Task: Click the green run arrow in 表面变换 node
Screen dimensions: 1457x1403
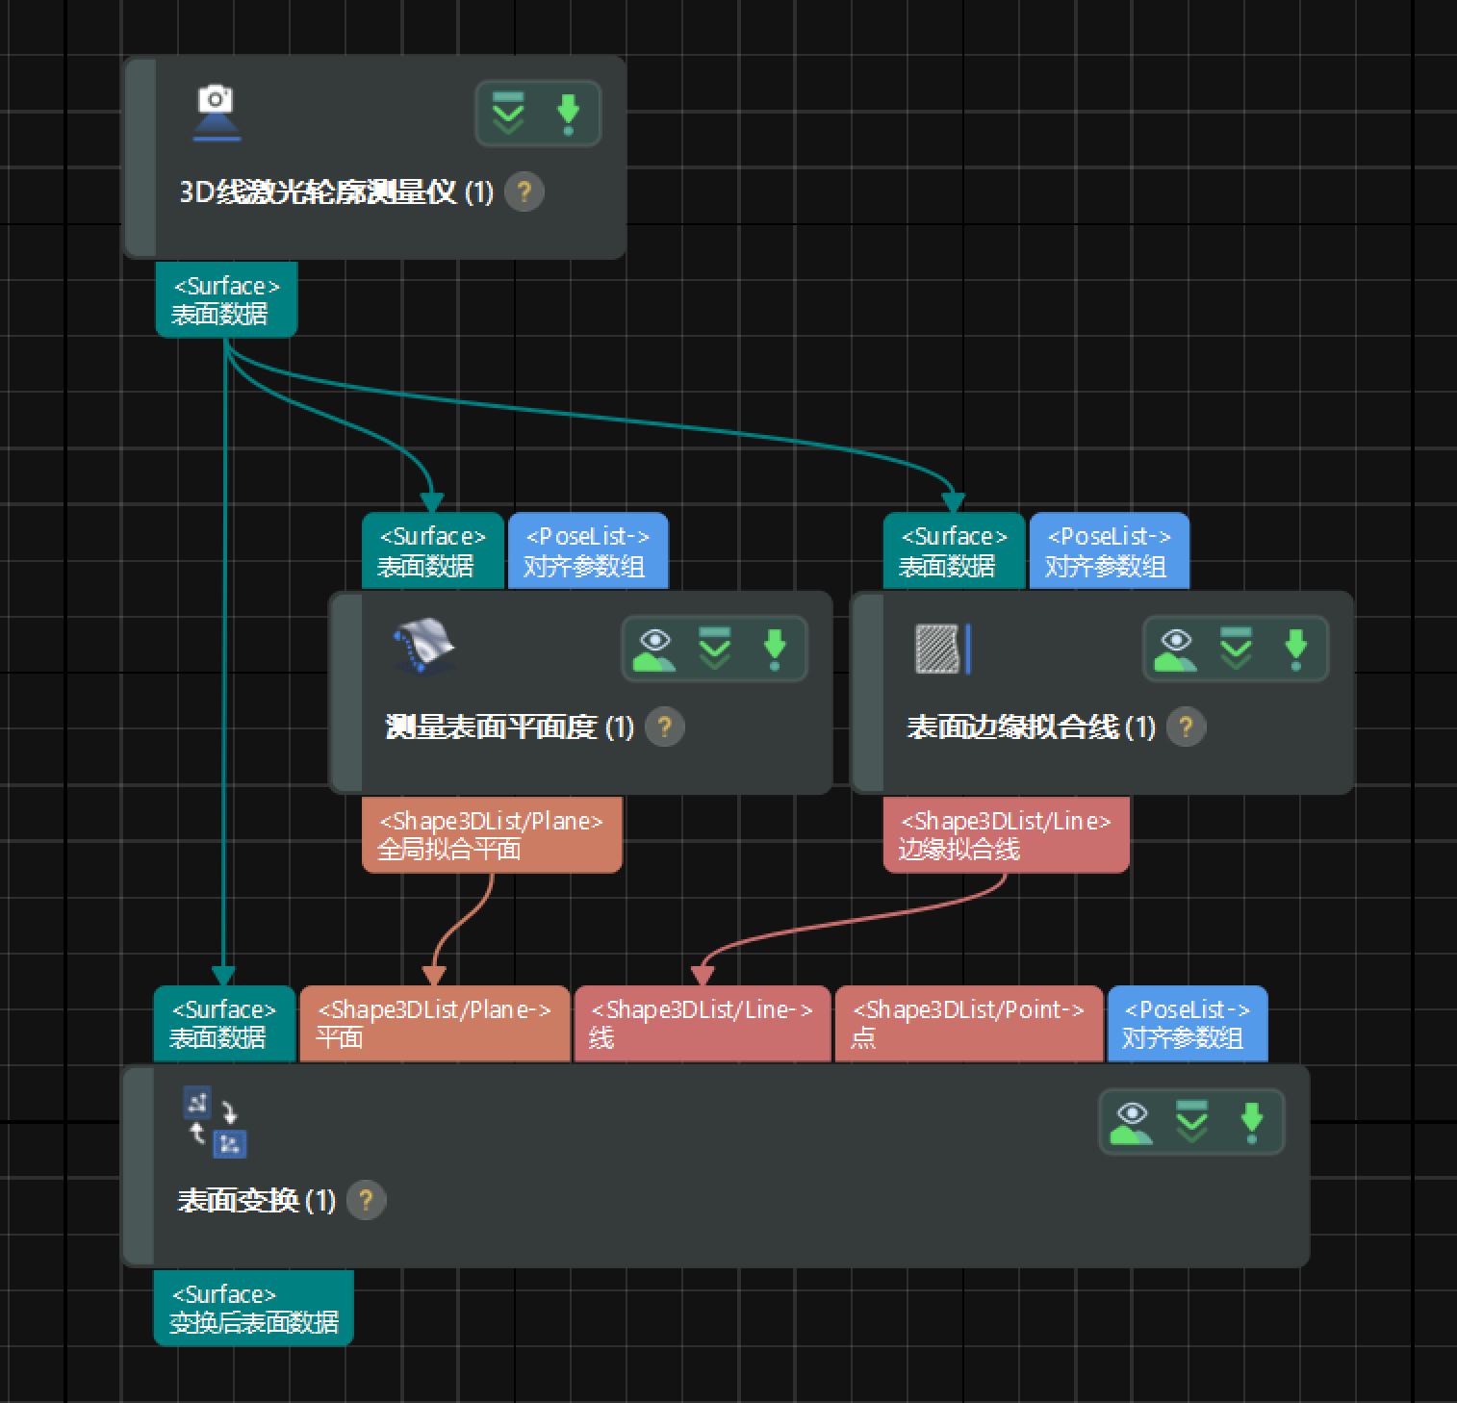Action: click(1252, 1122)
